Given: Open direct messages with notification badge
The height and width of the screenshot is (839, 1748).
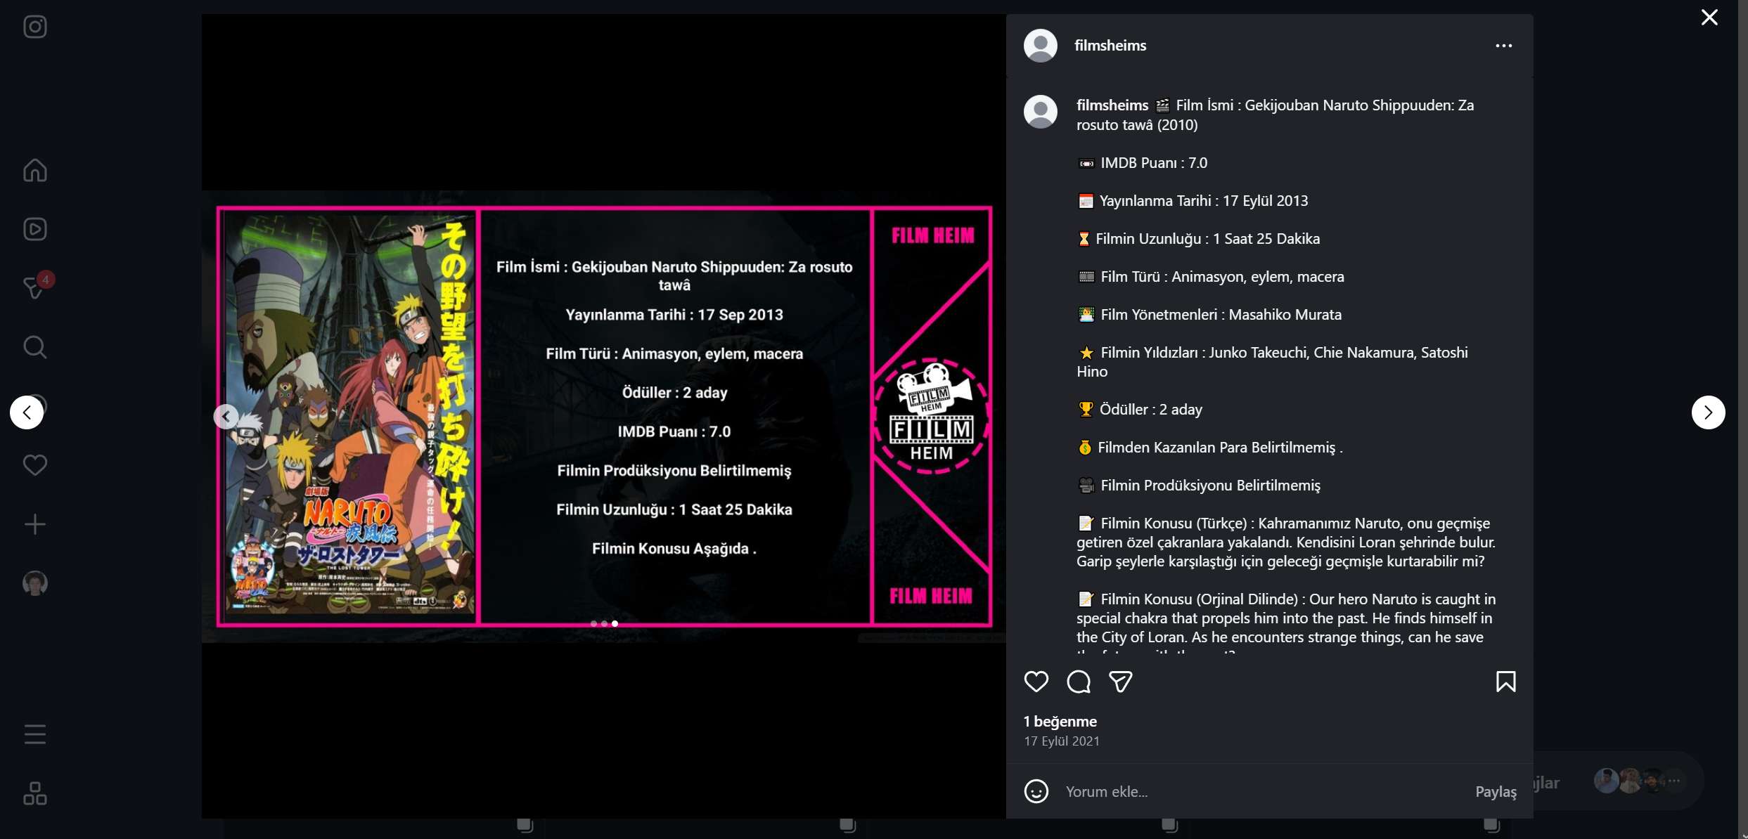Looking at the screenshot, I should [34, 287].
